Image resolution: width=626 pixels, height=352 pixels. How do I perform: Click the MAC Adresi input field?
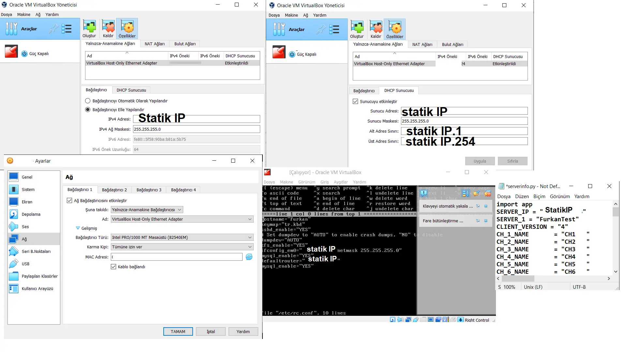click(x=177, y=257)
